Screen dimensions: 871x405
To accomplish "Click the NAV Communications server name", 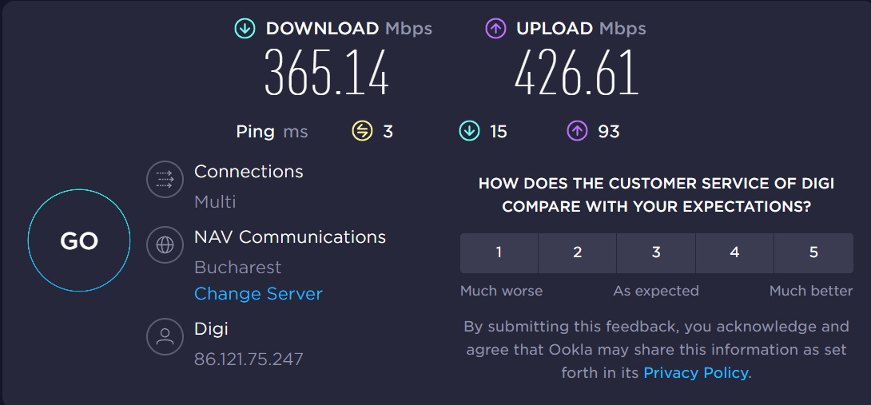I will click(290, 237).
